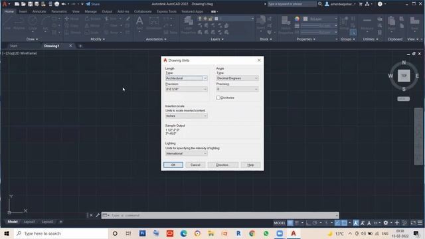Click the Paste icon in Clipboard panel
The image size is (425, 239).
(391, 23)
